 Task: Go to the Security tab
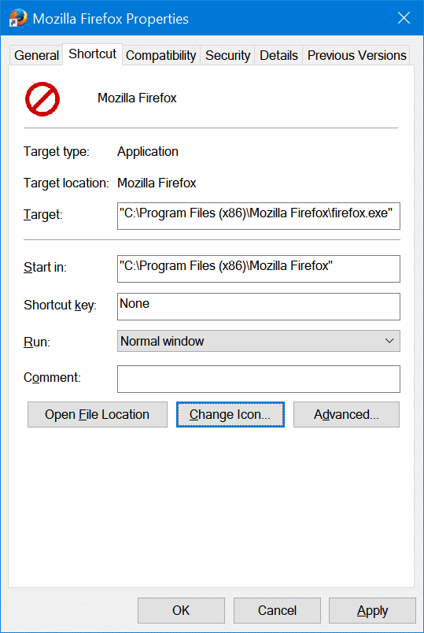click(227, 55)
